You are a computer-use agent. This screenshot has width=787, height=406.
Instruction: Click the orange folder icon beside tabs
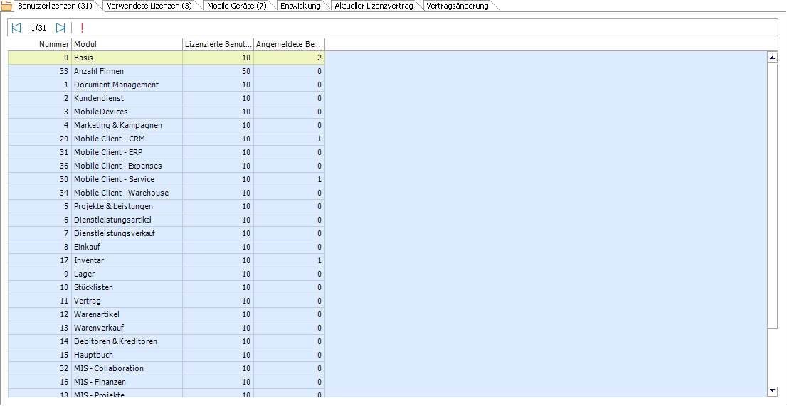(x=6, y=6)
